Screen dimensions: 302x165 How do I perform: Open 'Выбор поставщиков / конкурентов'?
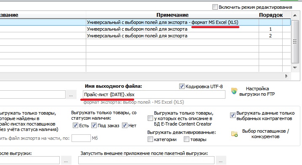[x=265, y=134]
